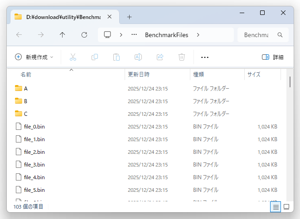
Task: Expand hidden breadcrumb path ellipsis
Action: 134,35
